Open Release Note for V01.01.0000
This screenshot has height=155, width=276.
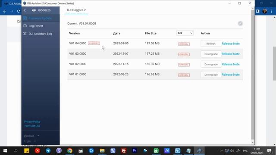[x=231, y=74]
